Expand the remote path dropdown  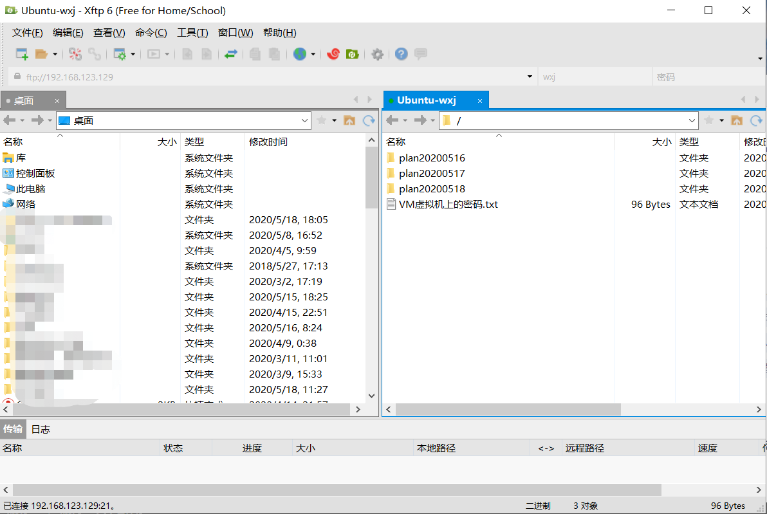(692, 121)
